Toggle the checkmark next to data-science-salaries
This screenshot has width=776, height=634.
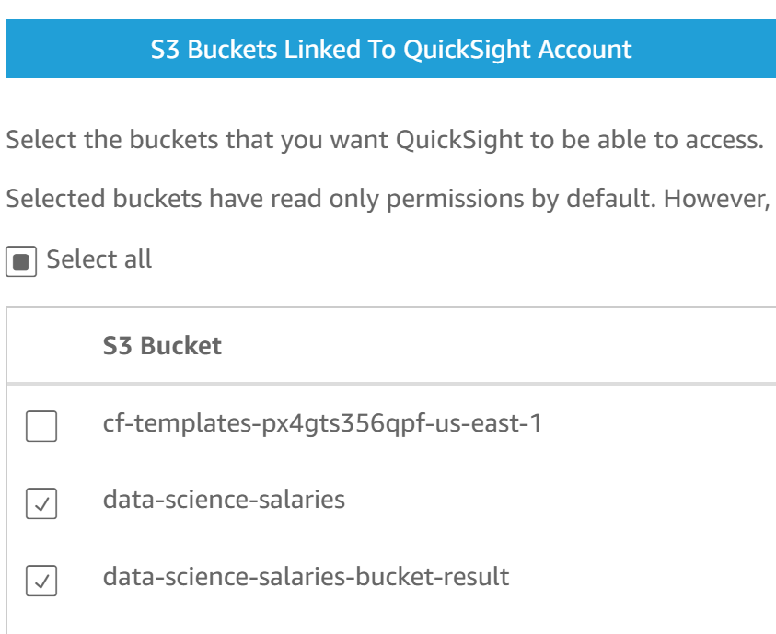click(41, 503)
